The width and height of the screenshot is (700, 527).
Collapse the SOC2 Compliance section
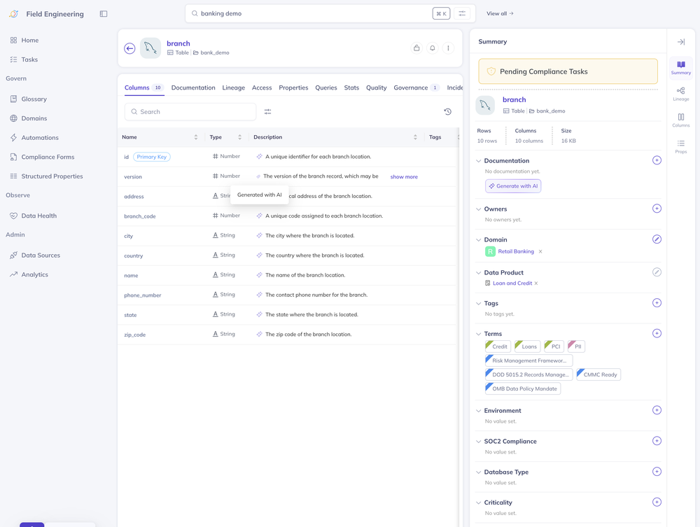tap(479, 442)
